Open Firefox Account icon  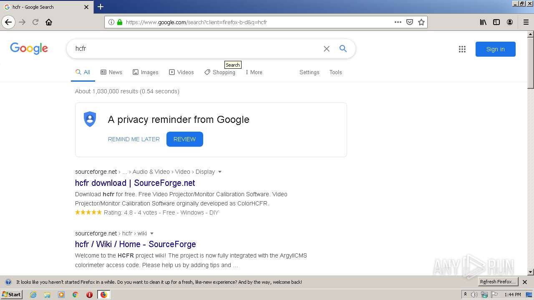point(510,22)
